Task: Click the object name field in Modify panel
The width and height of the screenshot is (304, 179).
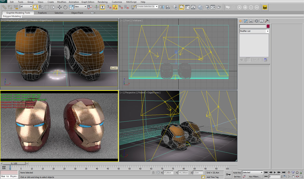Action: pos(253,26)
